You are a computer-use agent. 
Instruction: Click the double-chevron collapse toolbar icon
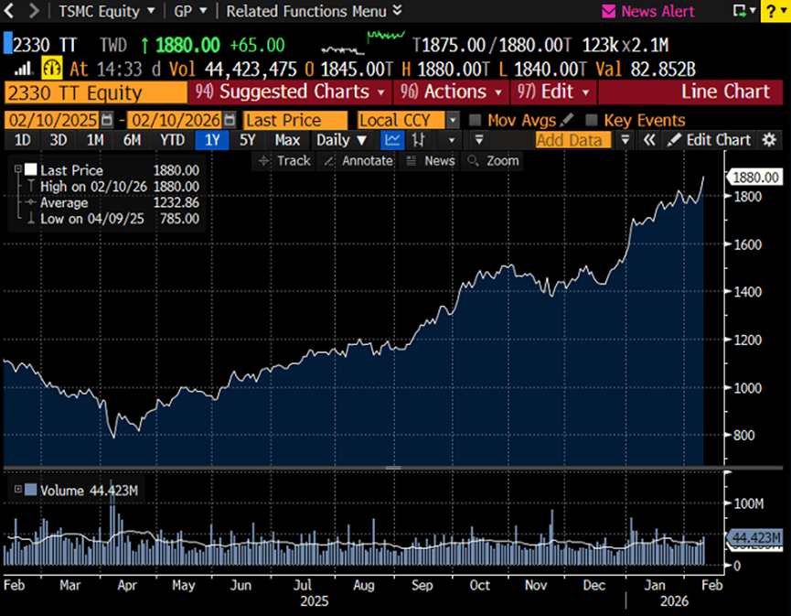pos(649,140)
